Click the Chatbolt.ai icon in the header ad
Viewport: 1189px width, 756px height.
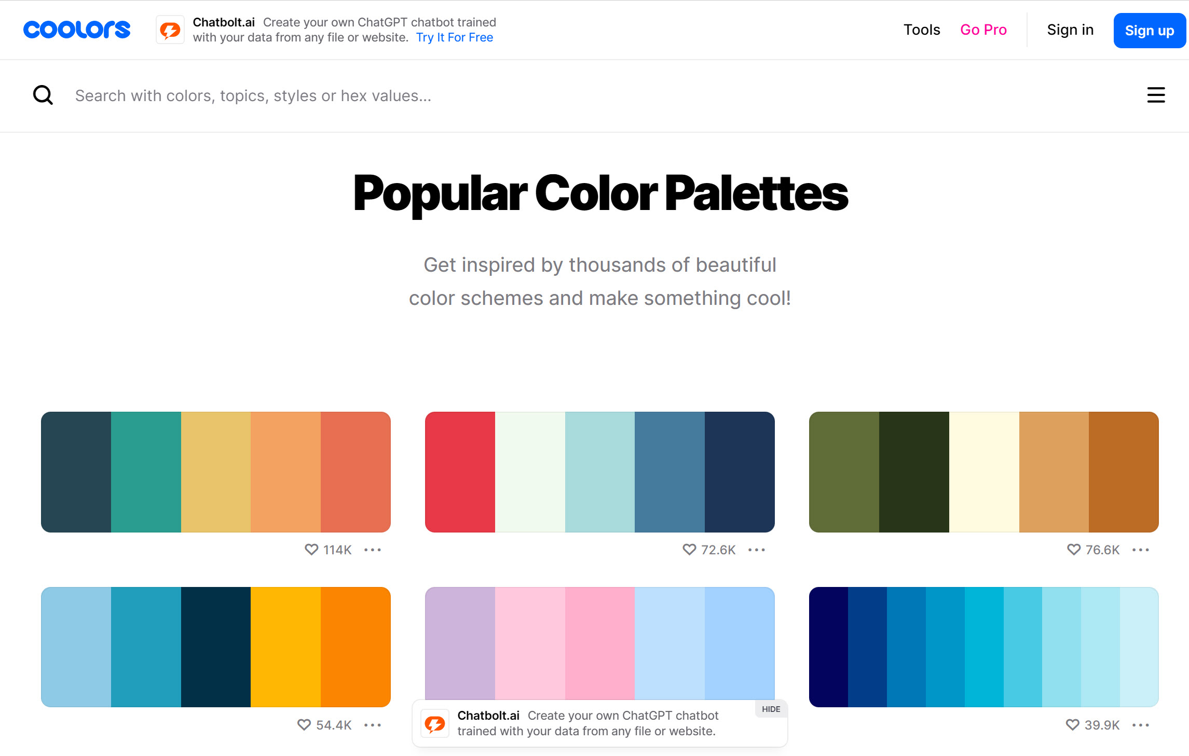[170, 30]
